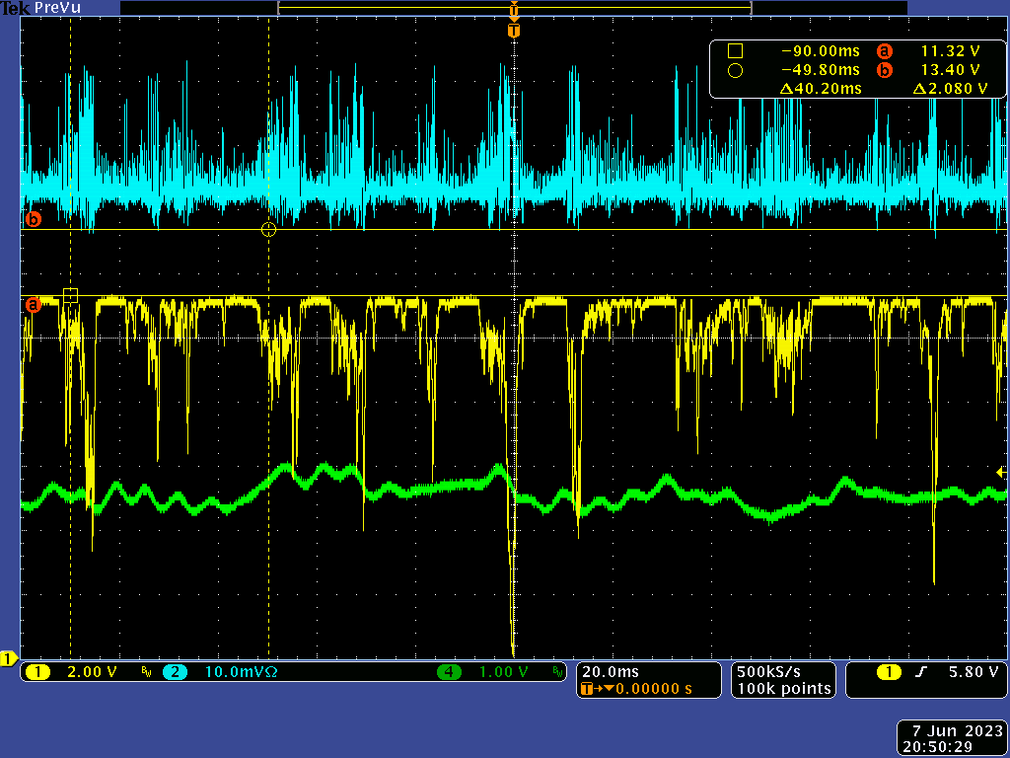Click the red 'b' cursor icon in readout
The image size is (1010, 758).
(x=885, y=70)
